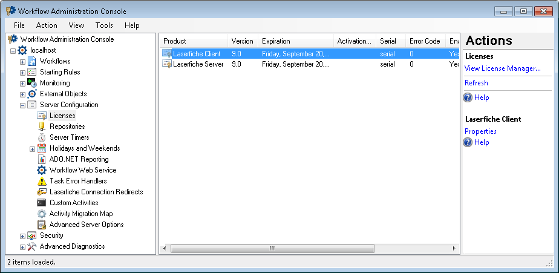Viewport: 559px width, 273px height.
Task: Click the Laserfiche Server license row icon
Action: (x=167, y=64)
